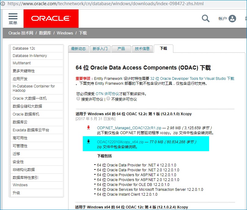Screen dimensions: 247x210
Task: Open 数据库云 sidebar item
Action: click(x=37, y=122)
